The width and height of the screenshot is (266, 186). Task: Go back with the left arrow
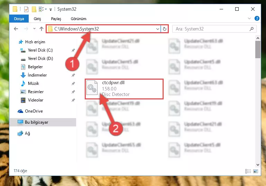tap(16, 29)
